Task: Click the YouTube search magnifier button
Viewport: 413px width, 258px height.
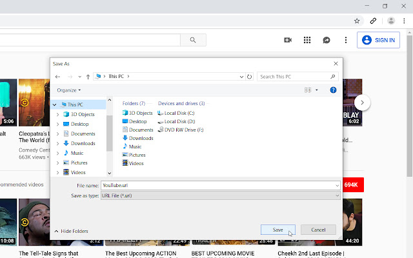Action: pyautogui.click(x=192, y=40)
